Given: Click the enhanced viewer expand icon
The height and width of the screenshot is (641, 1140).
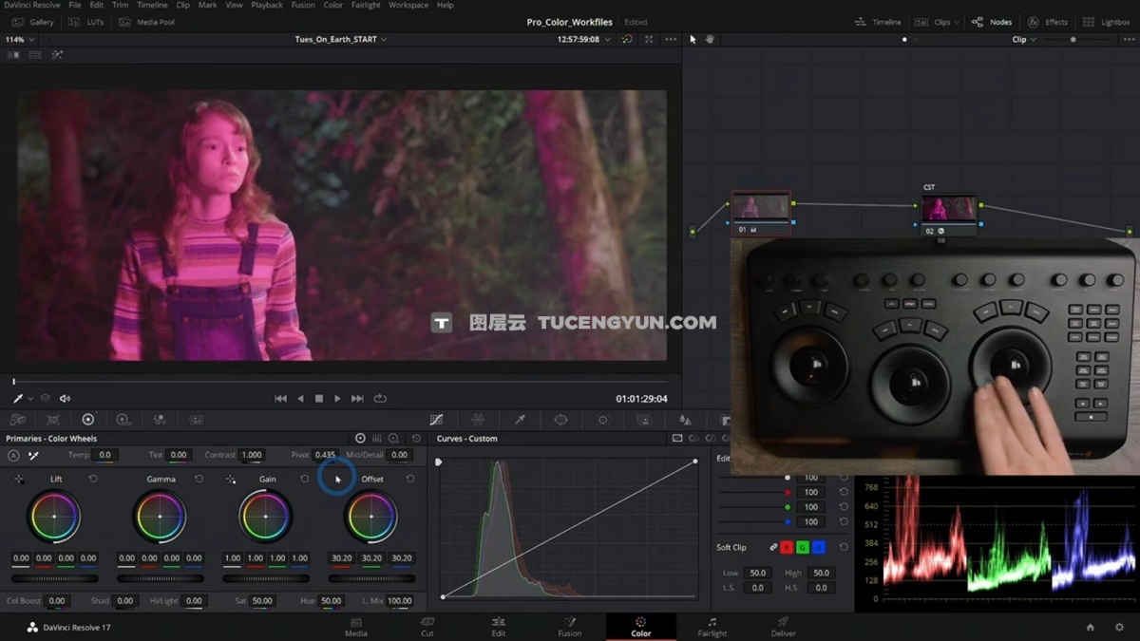Looking at the screenshot, I should (x=649, y=40).
